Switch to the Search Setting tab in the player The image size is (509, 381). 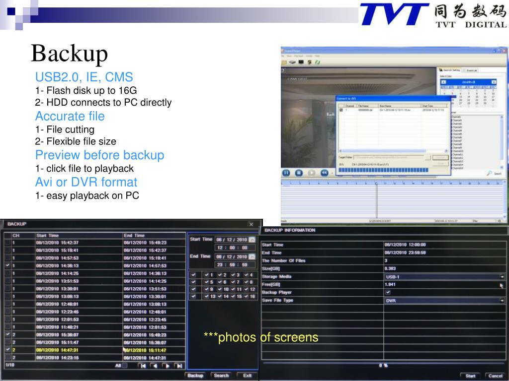point(449,70)
